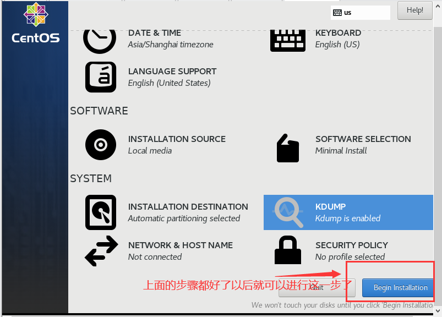The height and width of the screenshot is (317, 442).
Task: Click the keyboard icon in the us layout indicator
Action: click(x=337, y=13)
